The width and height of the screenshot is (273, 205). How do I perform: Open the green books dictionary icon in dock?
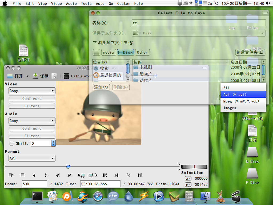click(x=174, y=196)
